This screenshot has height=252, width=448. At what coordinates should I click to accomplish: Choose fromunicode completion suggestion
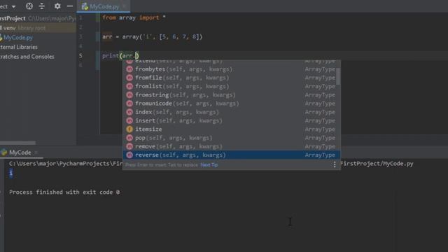tap(232, 104)
